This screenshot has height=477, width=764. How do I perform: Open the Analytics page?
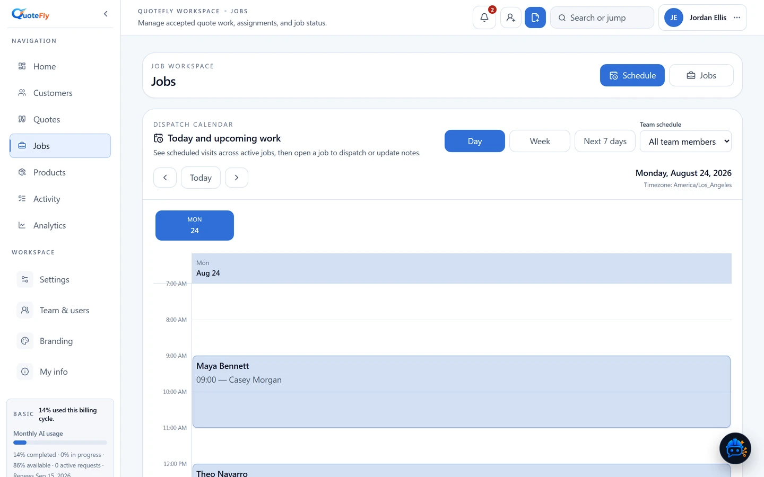click(x=60, y=225)
